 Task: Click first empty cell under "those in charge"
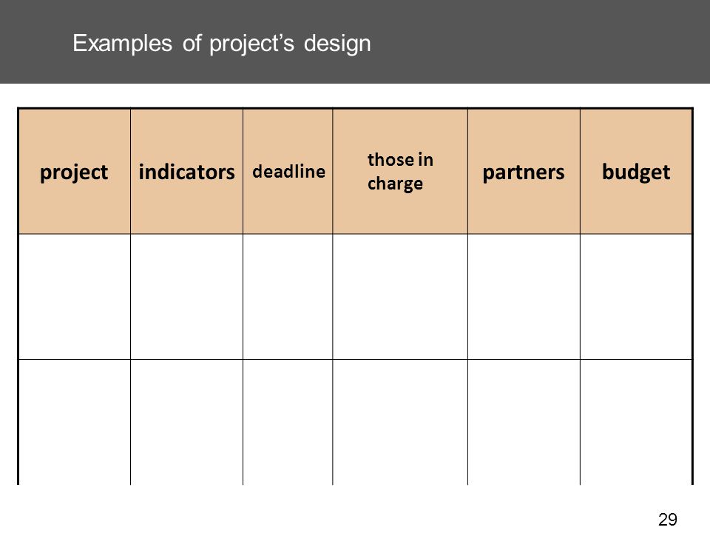tap(400, 296)
